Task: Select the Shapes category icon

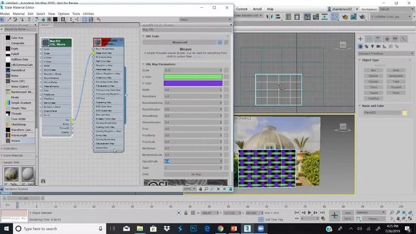Action: click(x=367, y=46)
